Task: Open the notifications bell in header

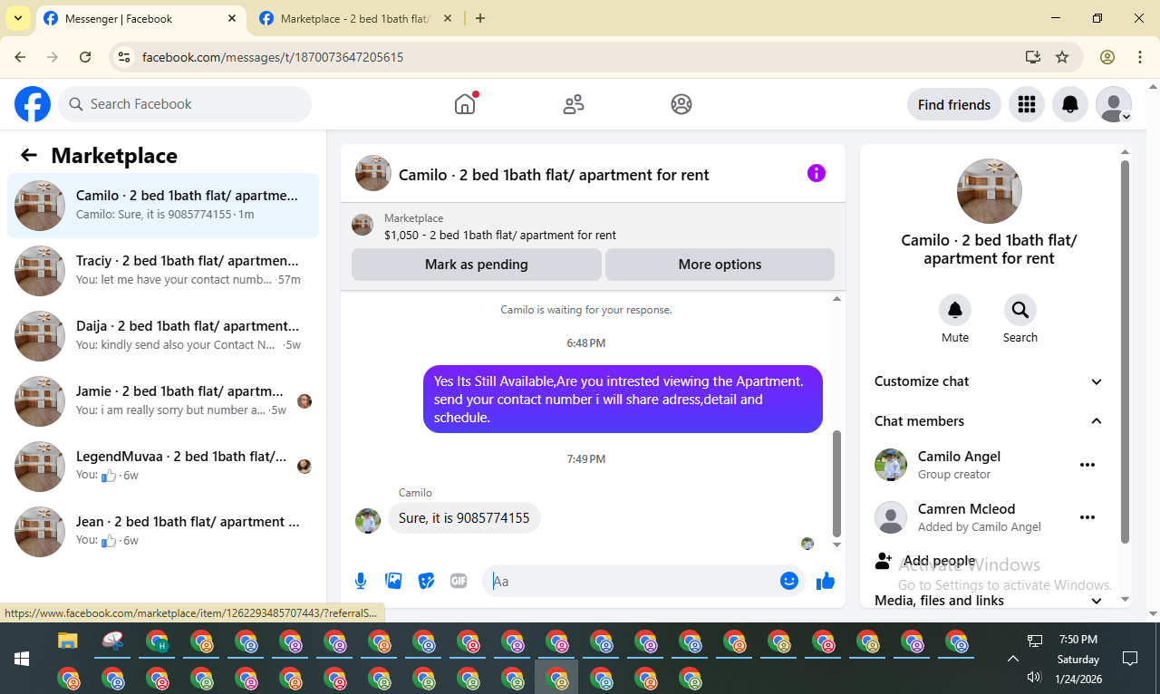Action: (1070, 105)
